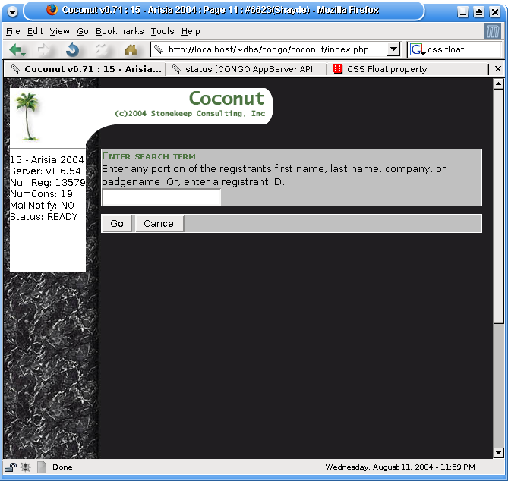The width and height of the screenshot is (508, 481).
Task: Open the View menu
Action: coord(59,31)
